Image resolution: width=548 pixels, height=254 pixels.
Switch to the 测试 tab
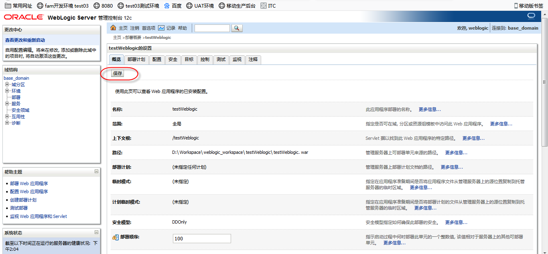pyautogui.click(x=221, y=59)
